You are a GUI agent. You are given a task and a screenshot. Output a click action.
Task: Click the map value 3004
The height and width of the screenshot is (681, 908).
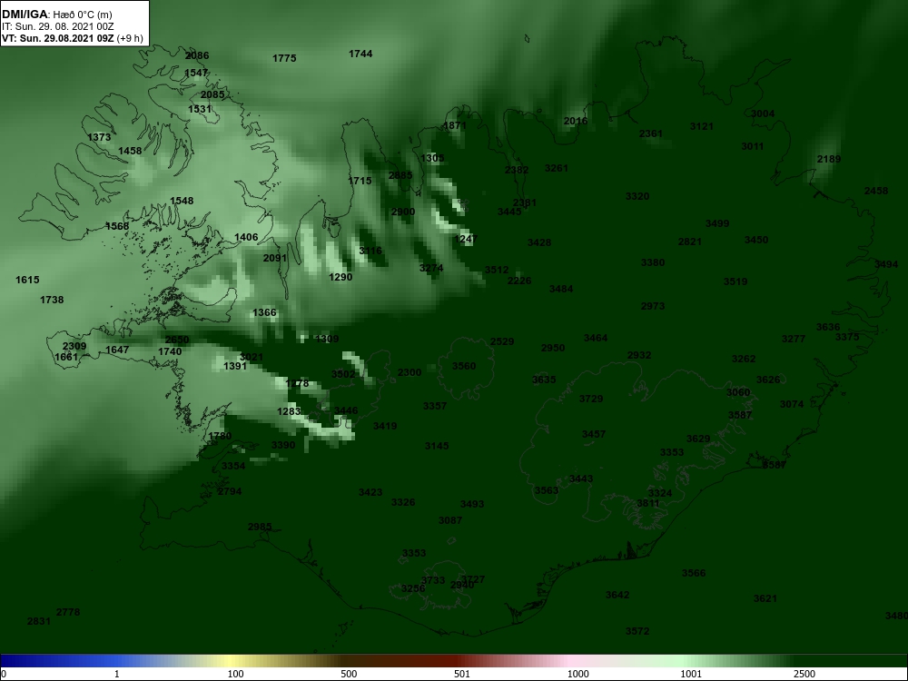pos(763,113)
